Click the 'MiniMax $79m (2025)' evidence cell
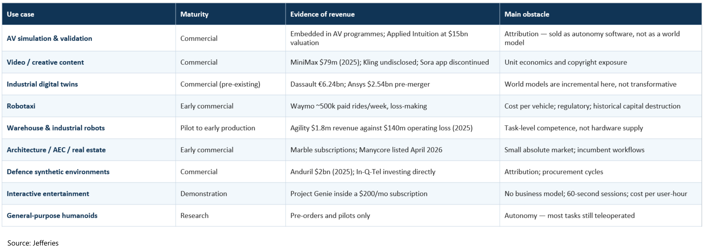 tap(393, 62)
